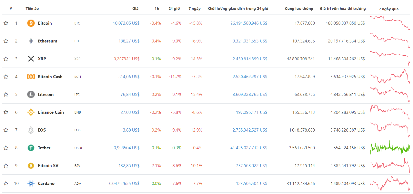Sort by Khối lượng giao dịch header
The height and width of the screenshot is (194, 413).
237,8
